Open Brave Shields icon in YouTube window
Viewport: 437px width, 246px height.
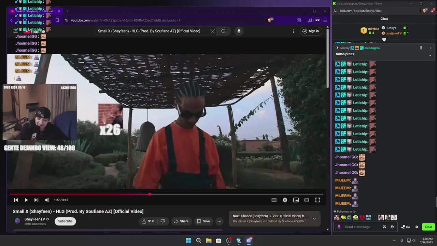pos(270,20)
